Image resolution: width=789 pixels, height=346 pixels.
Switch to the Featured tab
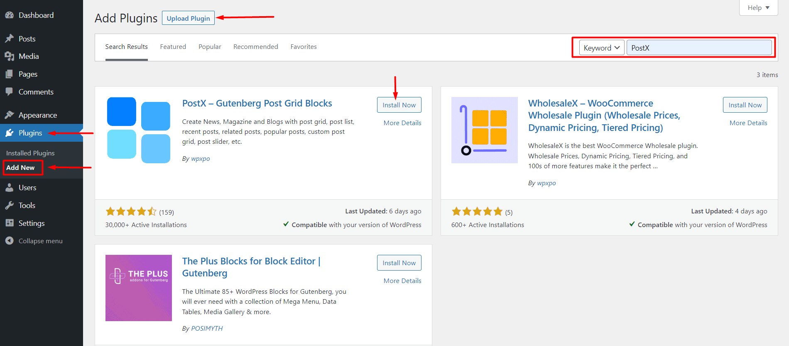[x=173, y=47]
